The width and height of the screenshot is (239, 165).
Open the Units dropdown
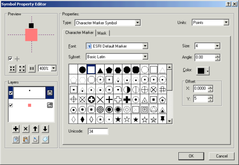pos(226,22)
